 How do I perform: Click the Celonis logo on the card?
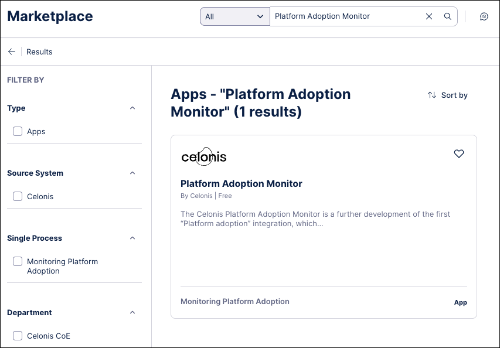(204, 157)
